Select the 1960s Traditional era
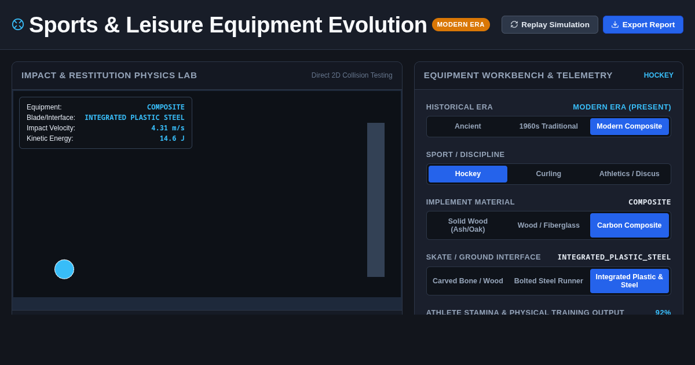695x365 pixels. pos(548,126)
